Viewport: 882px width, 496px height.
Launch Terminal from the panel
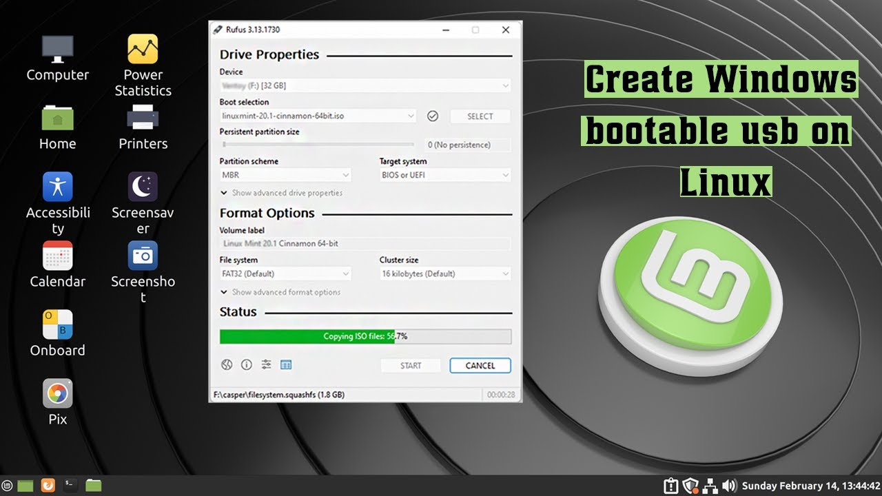(x=70, y=486)
